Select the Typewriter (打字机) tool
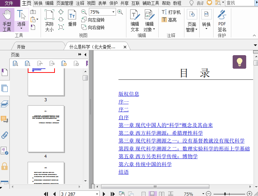Screen dimensions: 258x196 coord(171,12)
